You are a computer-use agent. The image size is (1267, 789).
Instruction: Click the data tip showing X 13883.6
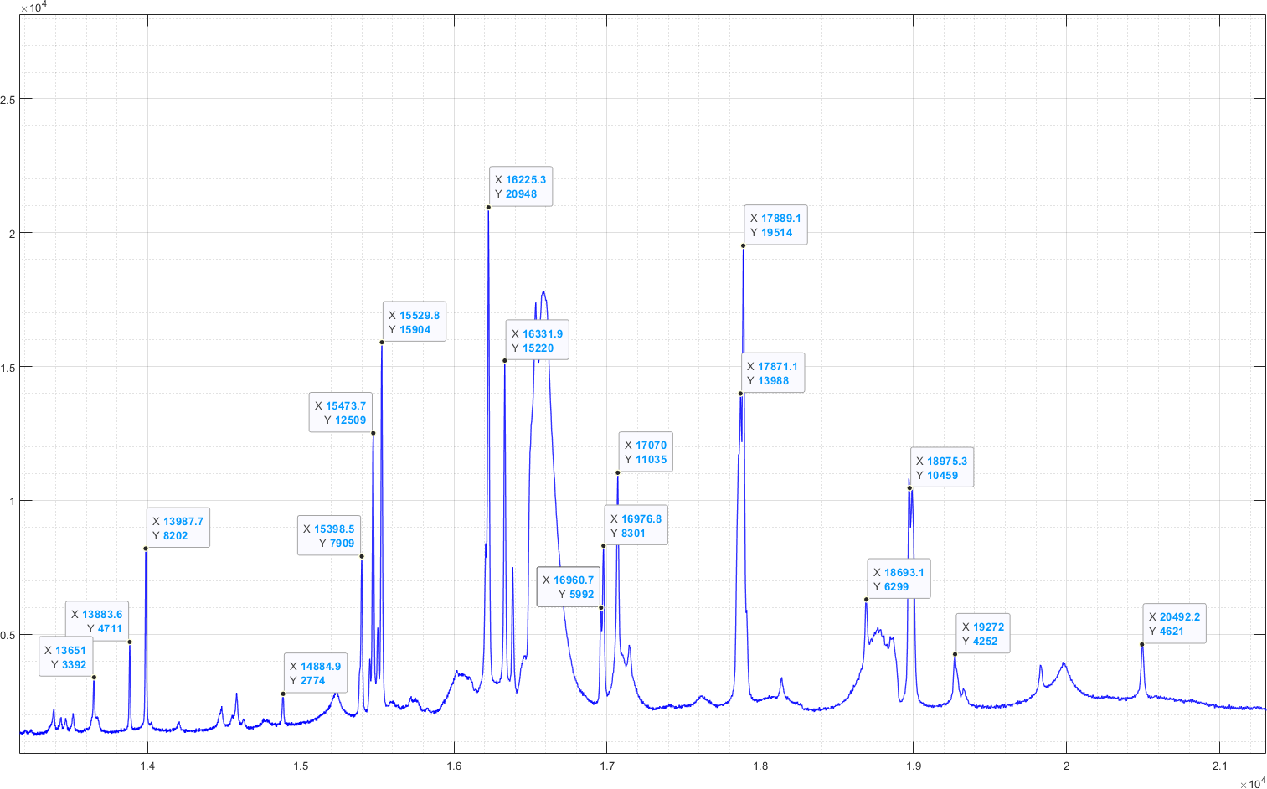point(96,621)
